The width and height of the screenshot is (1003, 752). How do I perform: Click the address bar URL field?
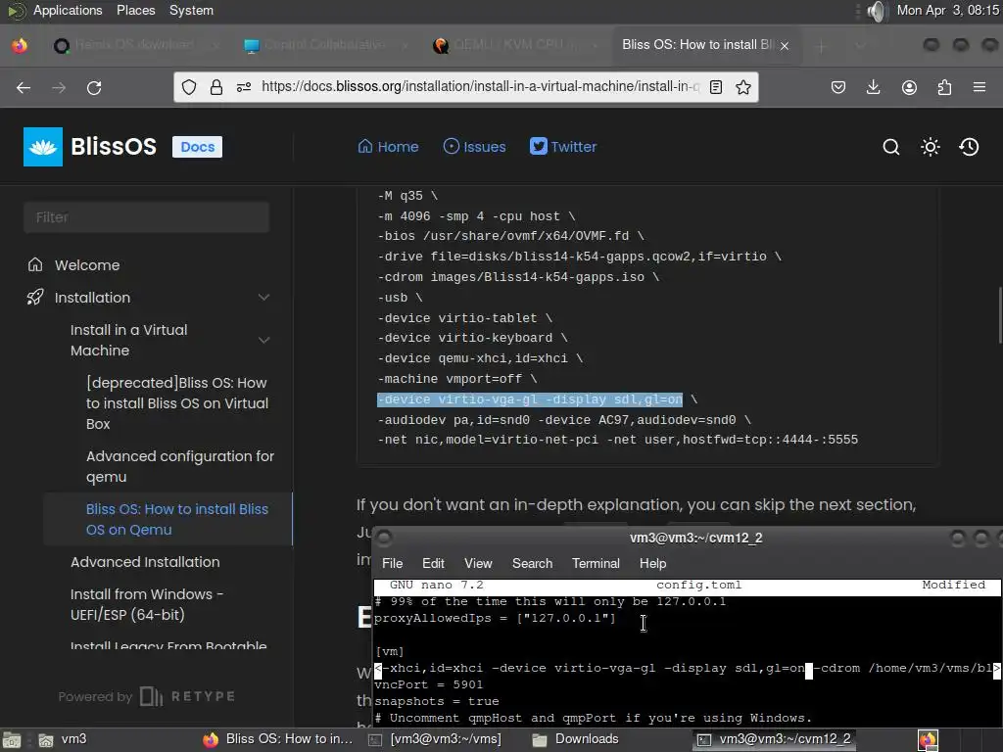tap(480, 86)
